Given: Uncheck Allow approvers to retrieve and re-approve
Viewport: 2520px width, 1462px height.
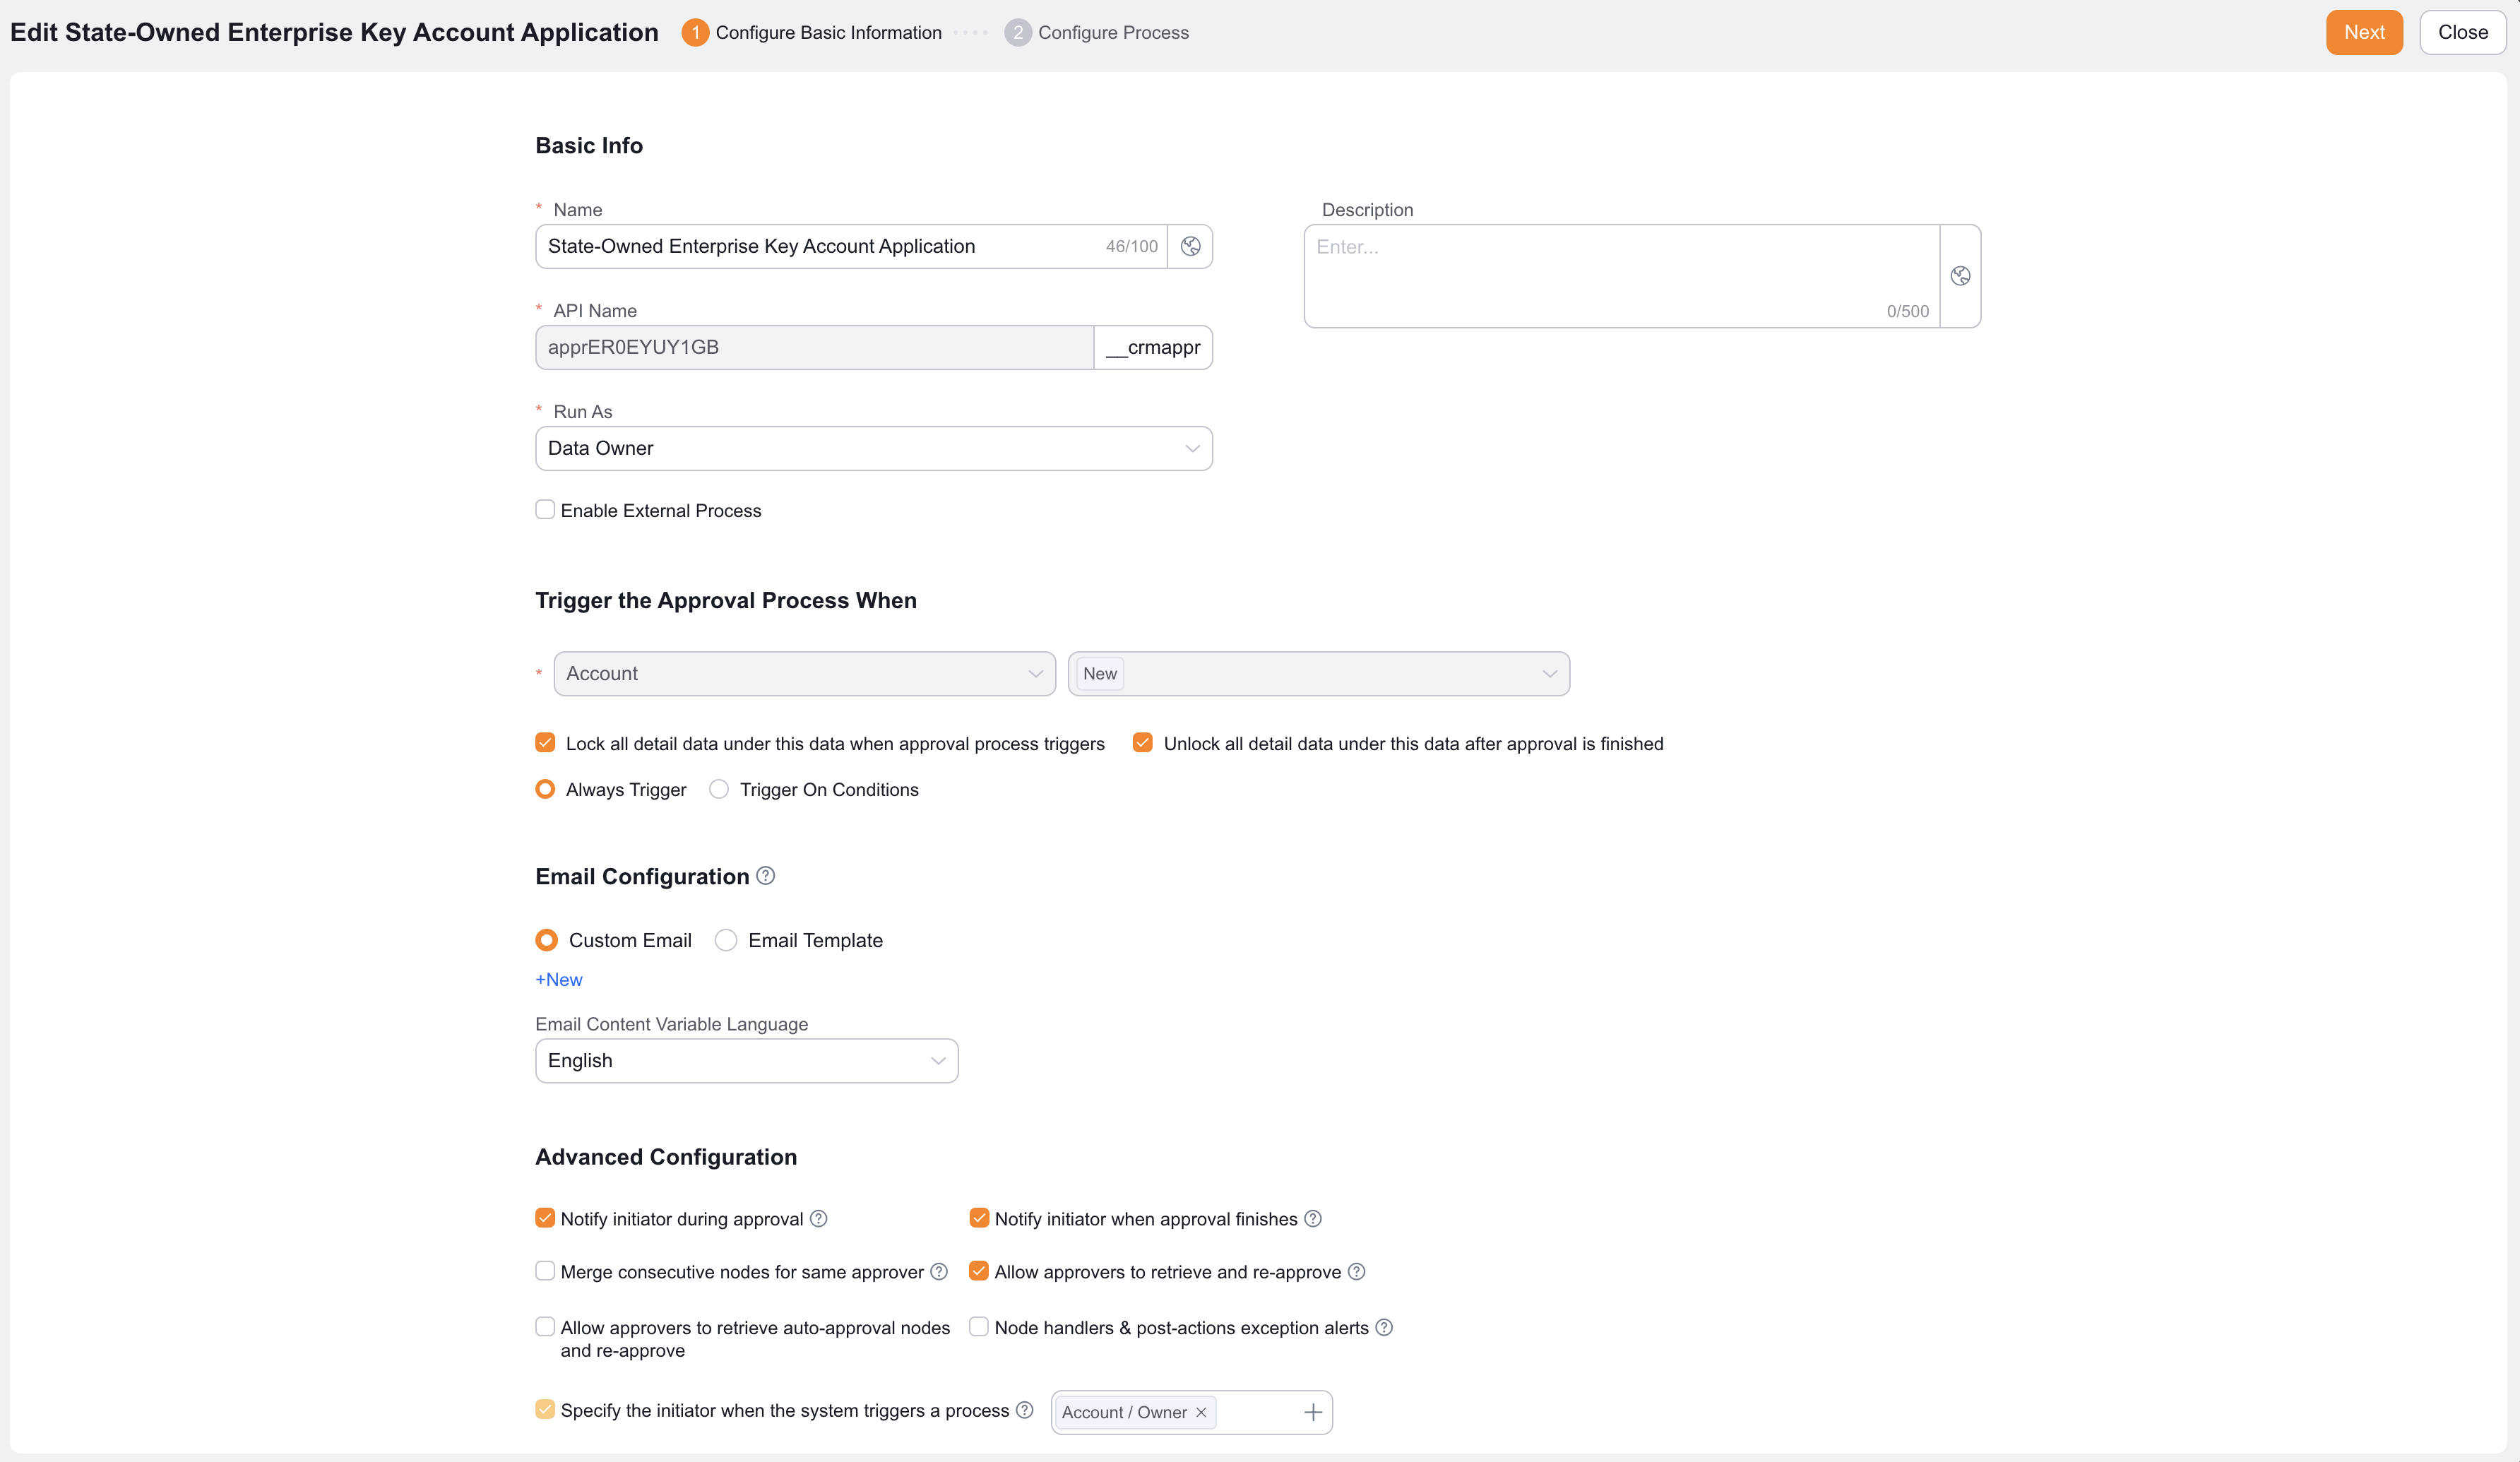Looking at the screenshot, I should (x=979, y=1271).
